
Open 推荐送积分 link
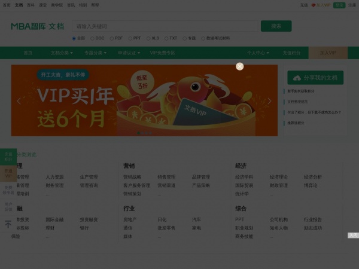point(296,123)
